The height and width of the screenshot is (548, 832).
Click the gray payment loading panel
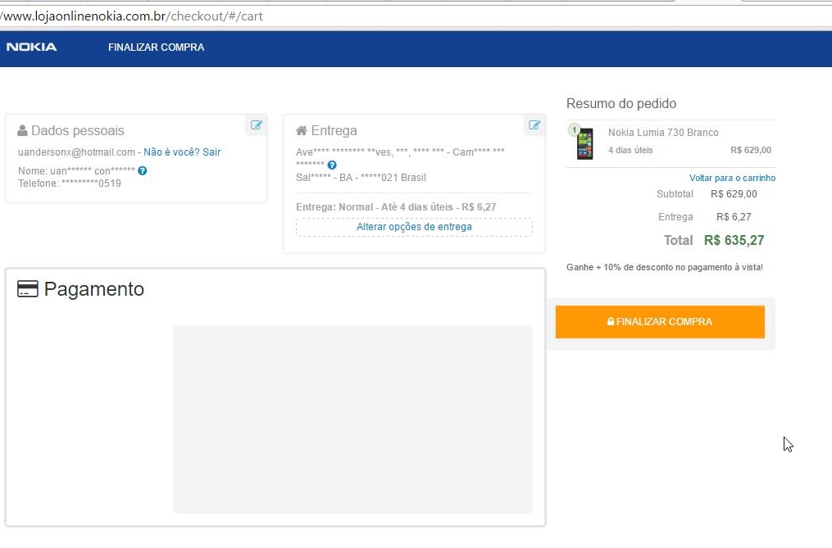(352, 419)
